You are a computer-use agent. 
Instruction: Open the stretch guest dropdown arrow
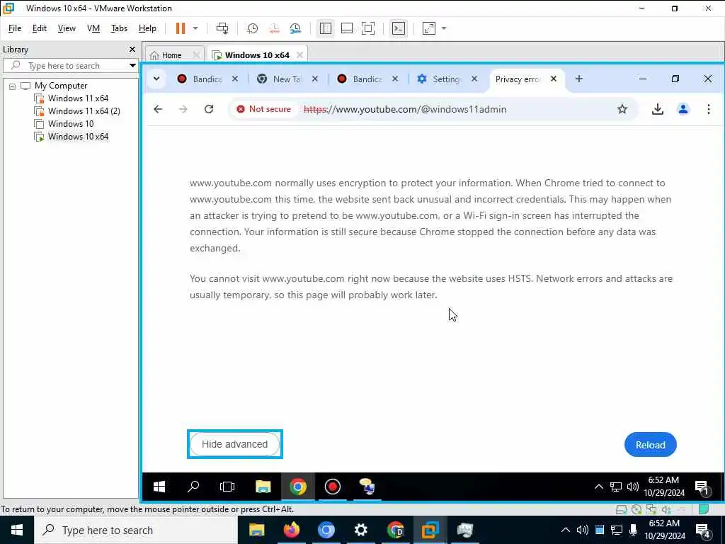point(444,28)
